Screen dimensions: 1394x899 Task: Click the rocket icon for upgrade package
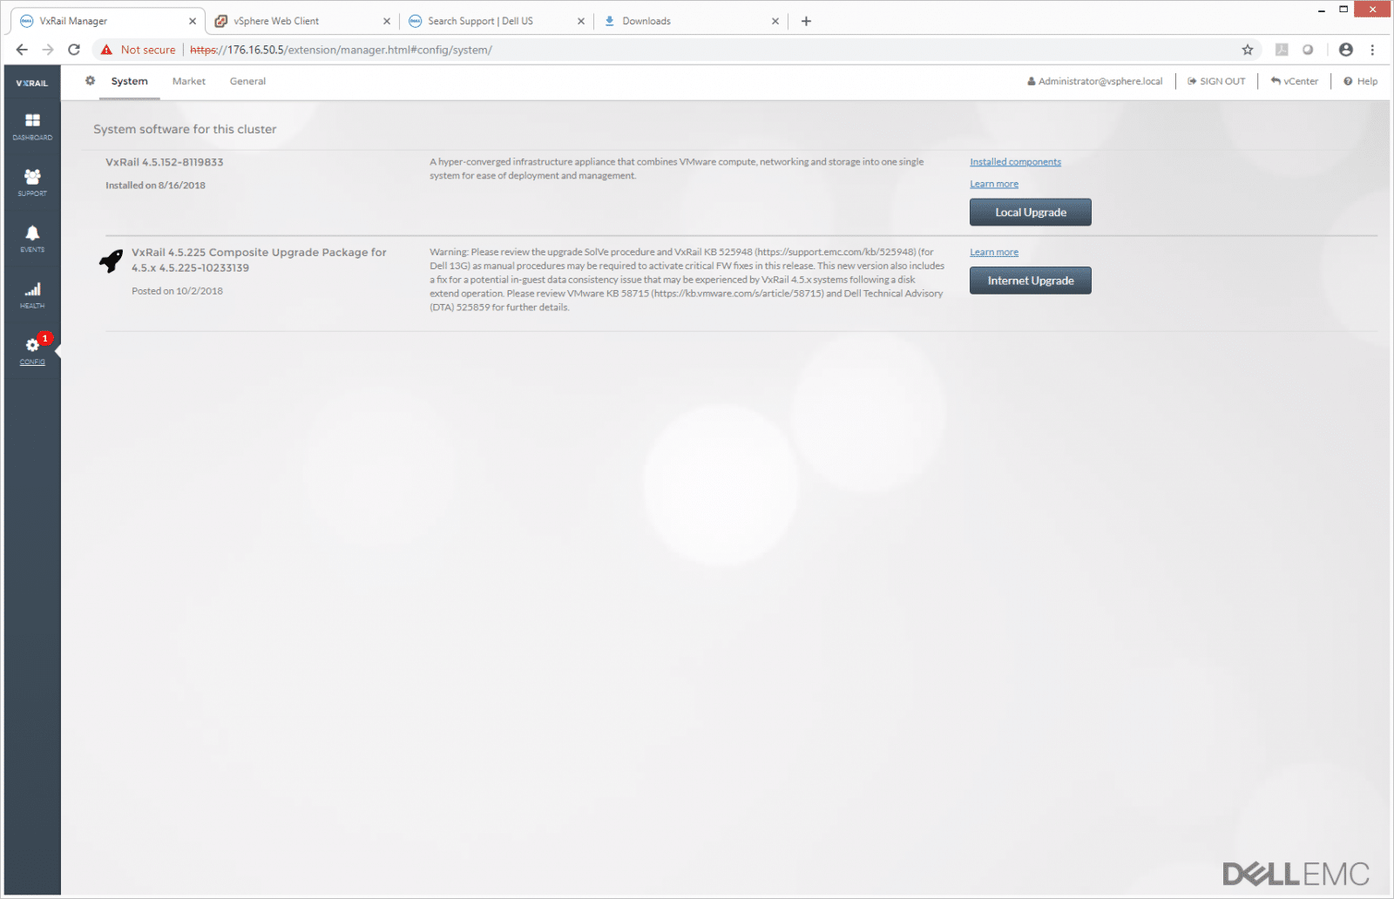point(111,260)
